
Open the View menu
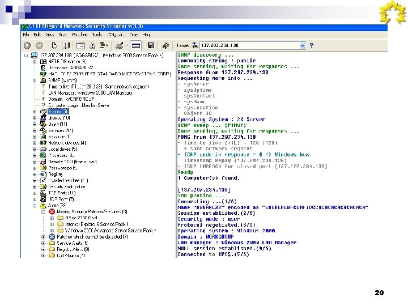[x=50, y=35]
